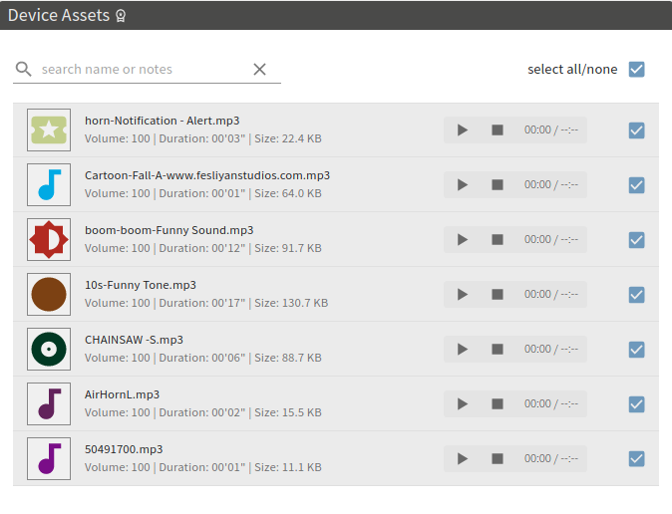Select the CHAINSAW -S.mp3 file name

point(134,340)
